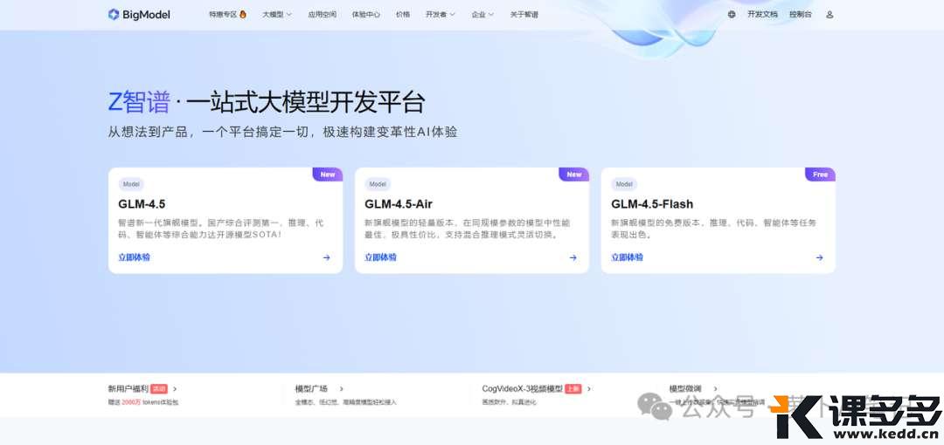The image size is (944, 445).
Task: Click the globe language icon
Action: [x=732, y=15]
